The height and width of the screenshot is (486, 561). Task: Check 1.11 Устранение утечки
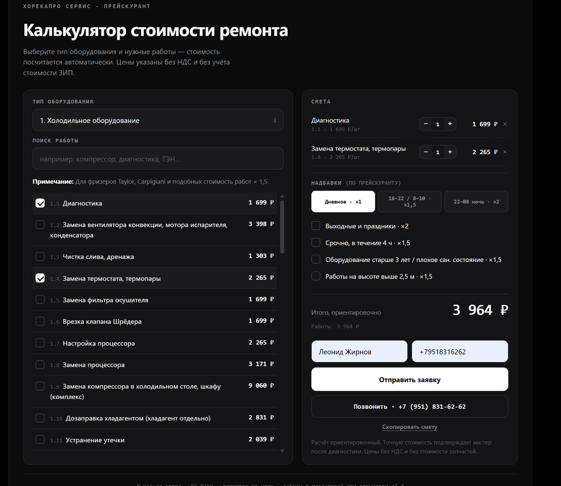[x=40, y=440]
